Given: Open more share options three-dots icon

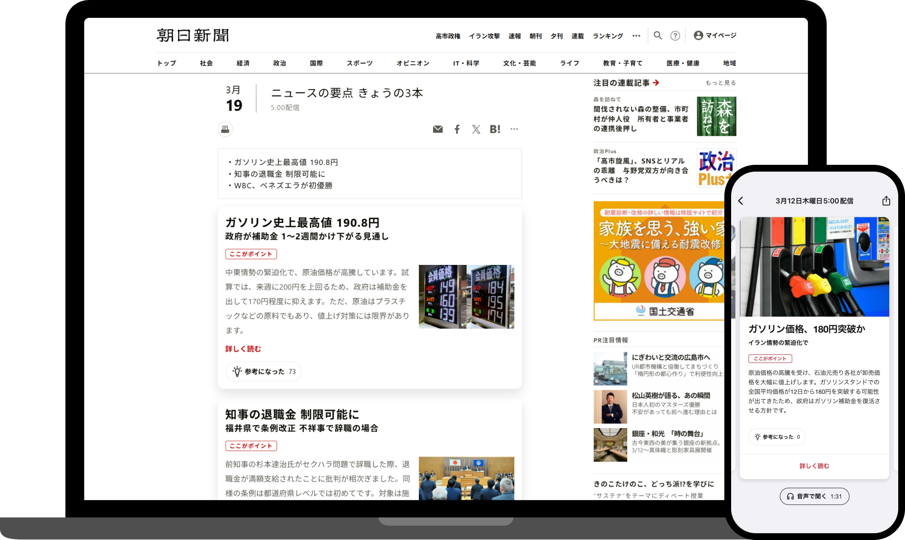Looking at the screenshot, I should click(514, 129).
